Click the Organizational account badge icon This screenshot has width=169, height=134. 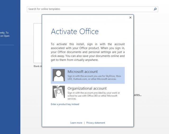pyautogui.click(x=59, y=92)
